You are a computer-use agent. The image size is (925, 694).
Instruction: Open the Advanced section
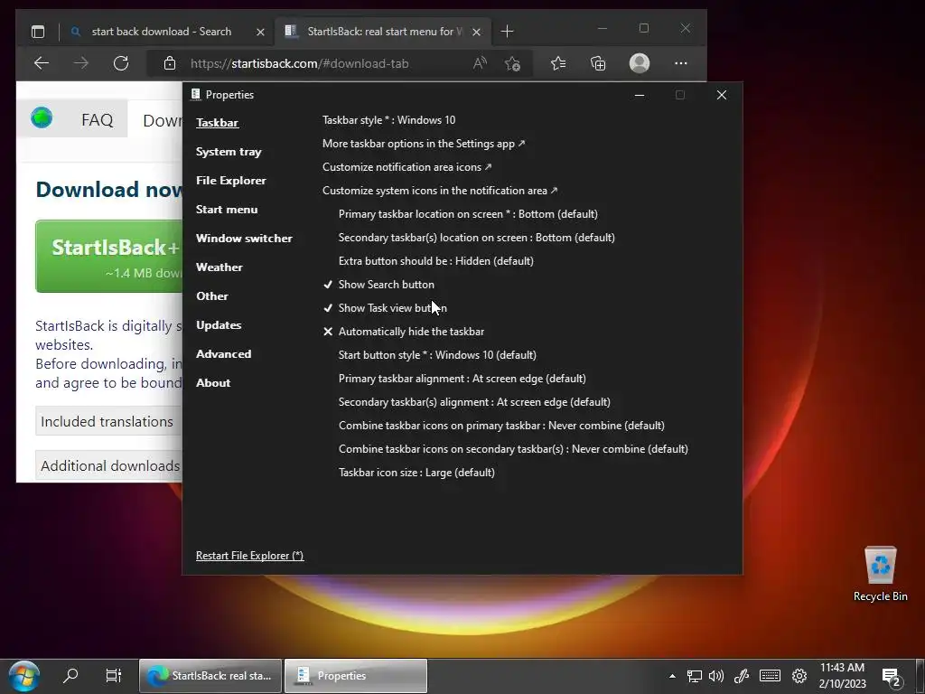(x=224, y=354)
